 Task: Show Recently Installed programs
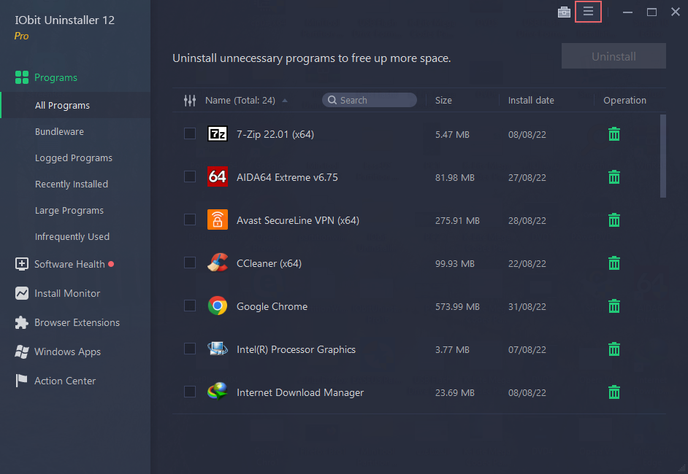tap(71, 184)
